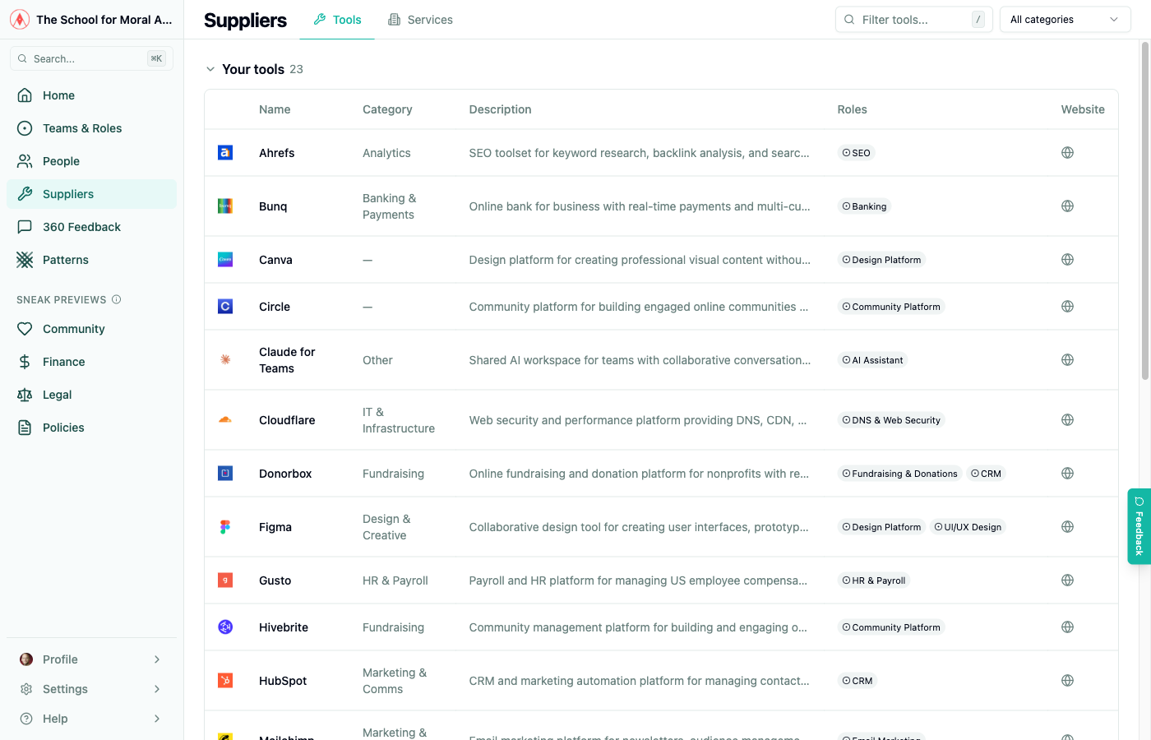Open the Figma website globe icon
The height and width of the screenshot is (740, 1151).
click(x=1067, y=527)
